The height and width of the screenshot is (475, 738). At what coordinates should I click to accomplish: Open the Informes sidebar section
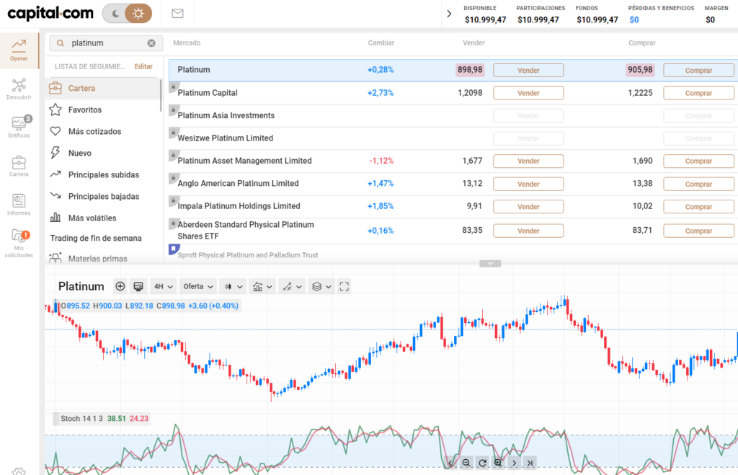[x=19, y=205]
